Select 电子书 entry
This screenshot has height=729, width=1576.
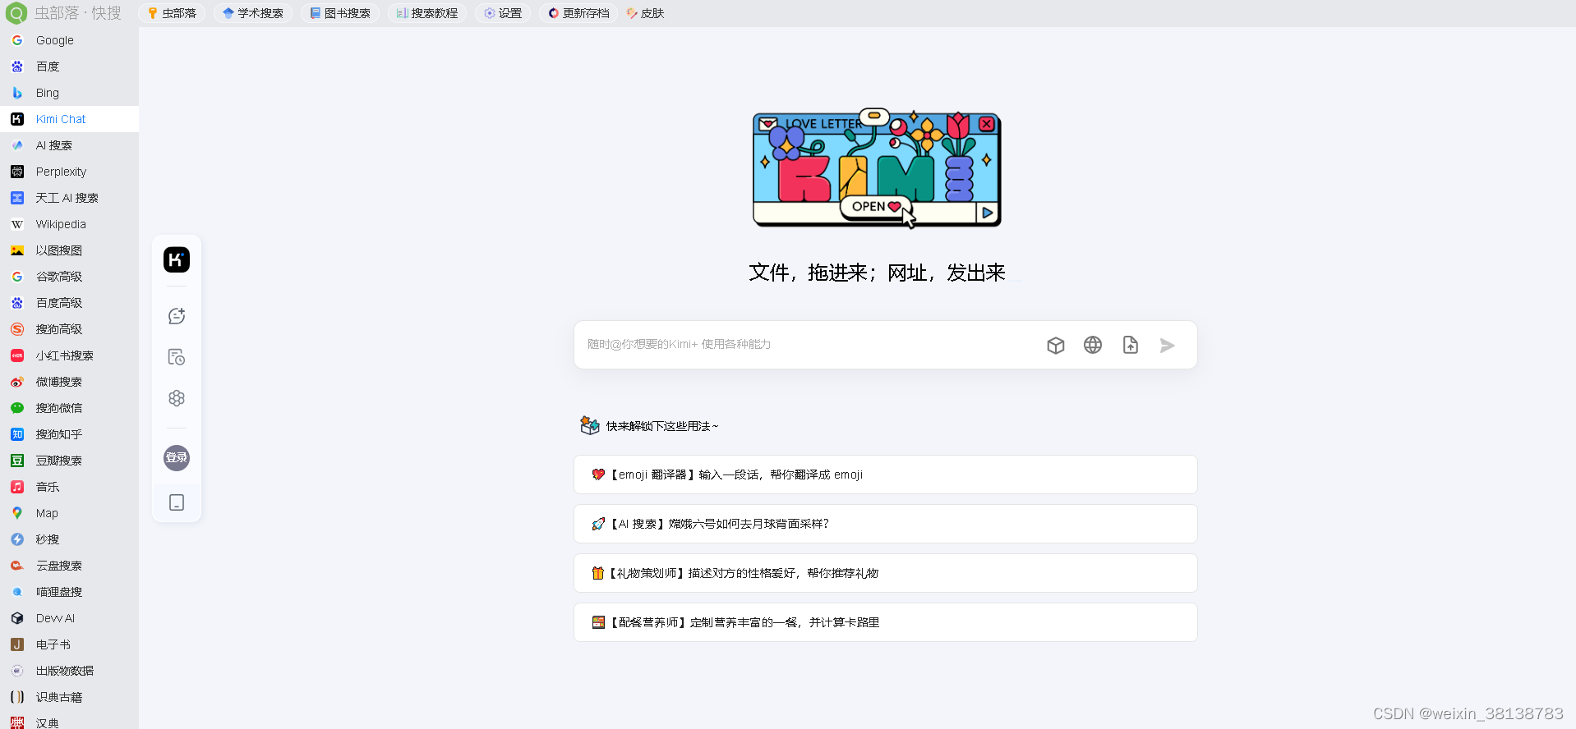pos(69,644)
